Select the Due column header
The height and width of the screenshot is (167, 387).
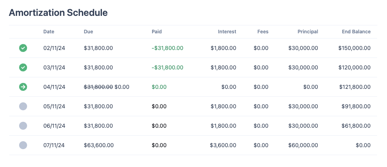[88, 31]
